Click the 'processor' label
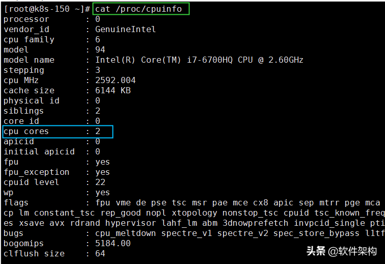Screen dimensions: 385x264 click(x=26, y=19)
